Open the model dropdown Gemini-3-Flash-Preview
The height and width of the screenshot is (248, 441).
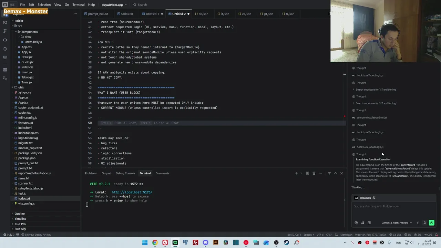click(x=397, y=223)
